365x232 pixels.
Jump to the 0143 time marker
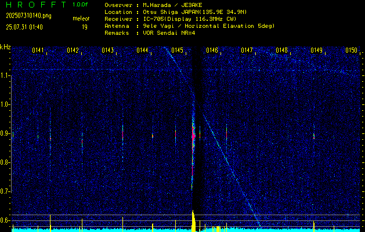tap(108, 50)
